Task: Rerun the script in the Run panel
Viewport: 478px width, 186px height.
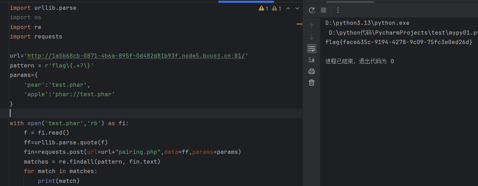Action: point(312,10)
